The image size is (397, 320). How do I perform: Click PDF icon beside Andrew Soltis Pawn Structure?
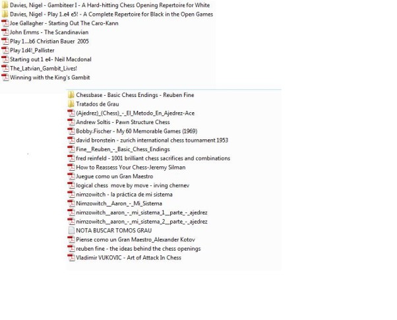coord(71,122)
